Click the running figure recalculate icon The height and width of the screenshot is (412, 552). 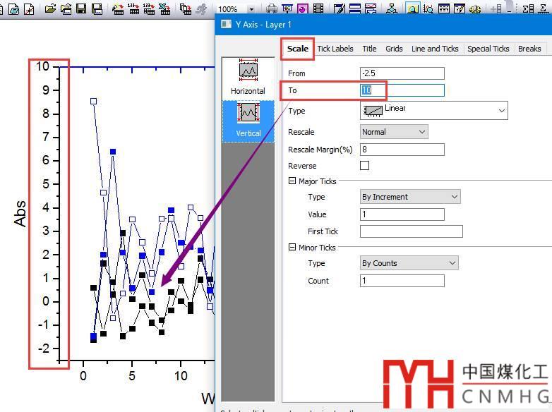pyautogui.click(x=201, y=8)
